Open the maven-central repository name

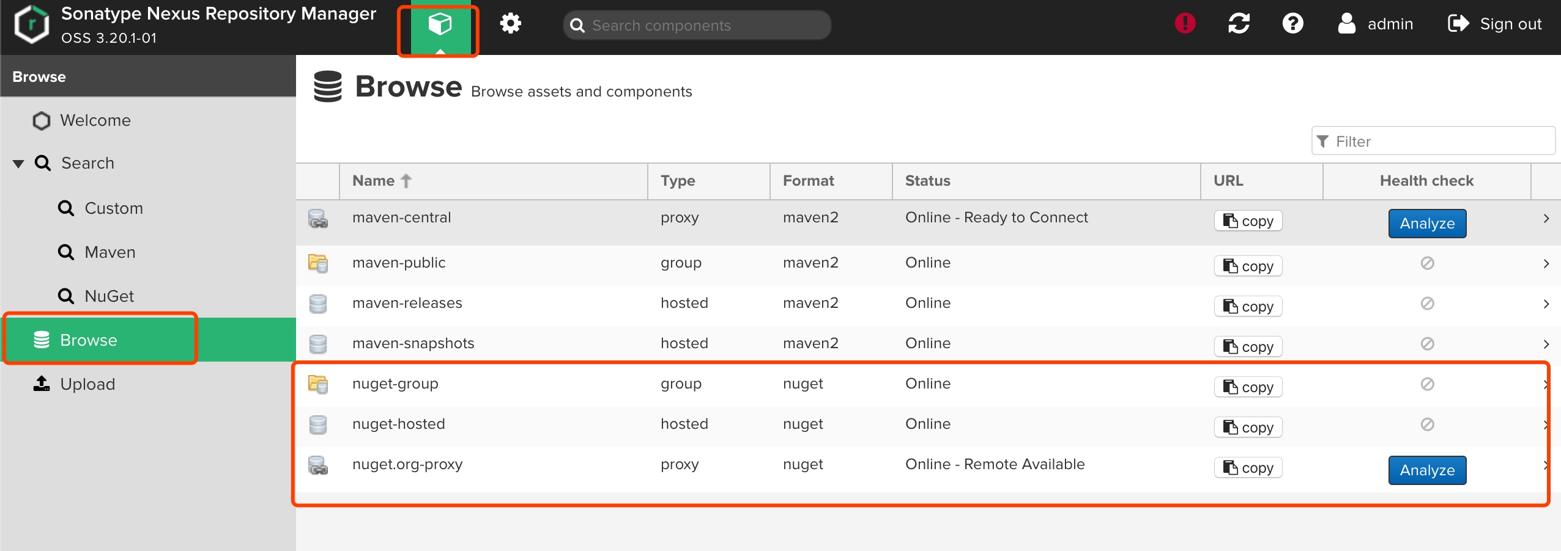pos(401,217)
